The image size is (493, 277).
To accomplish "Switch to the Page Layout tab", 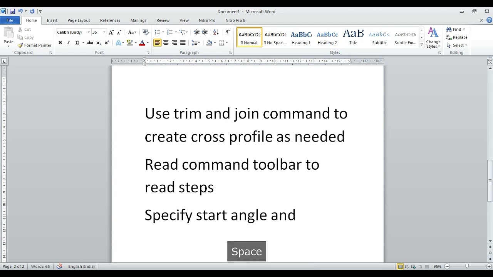I will 79,20.
